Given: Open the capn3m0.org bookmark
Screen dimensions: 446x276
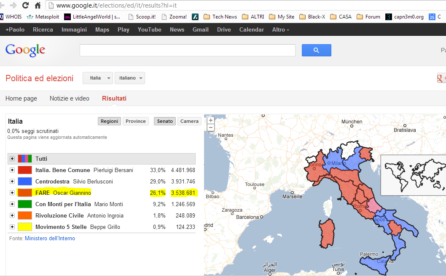Looking at the screenshot, I should pos(404,17).
